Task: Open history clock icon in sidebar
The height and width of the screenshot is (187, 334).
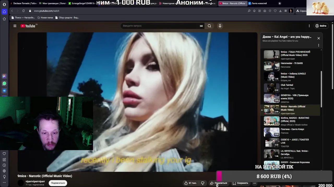Action: pos(4,165)
